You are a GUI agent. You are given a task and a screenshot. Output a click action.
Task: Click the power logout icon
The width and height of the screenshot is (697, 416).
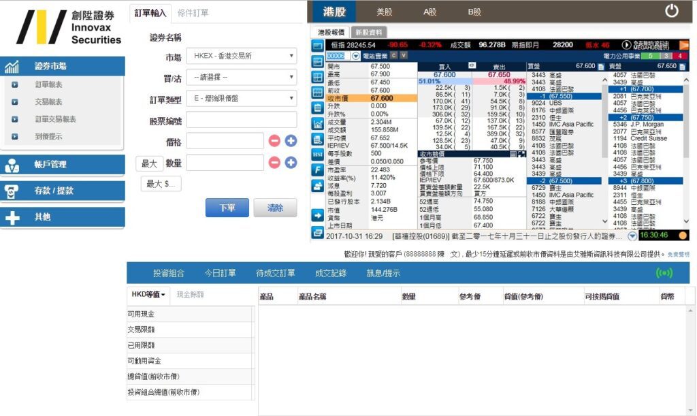click(672, 11)
